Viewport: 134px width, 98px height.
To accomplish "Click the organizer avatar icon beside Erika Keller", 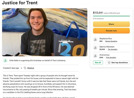I will tap(5, 61).
